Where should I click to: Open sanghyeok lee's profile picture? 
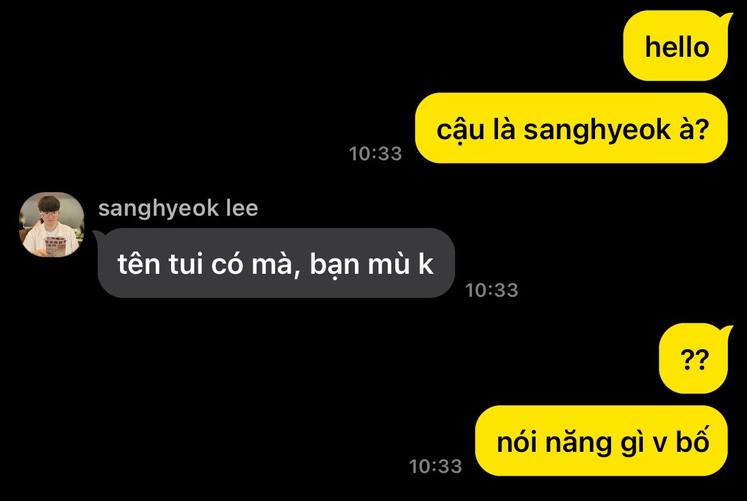[x=52, y=224]
